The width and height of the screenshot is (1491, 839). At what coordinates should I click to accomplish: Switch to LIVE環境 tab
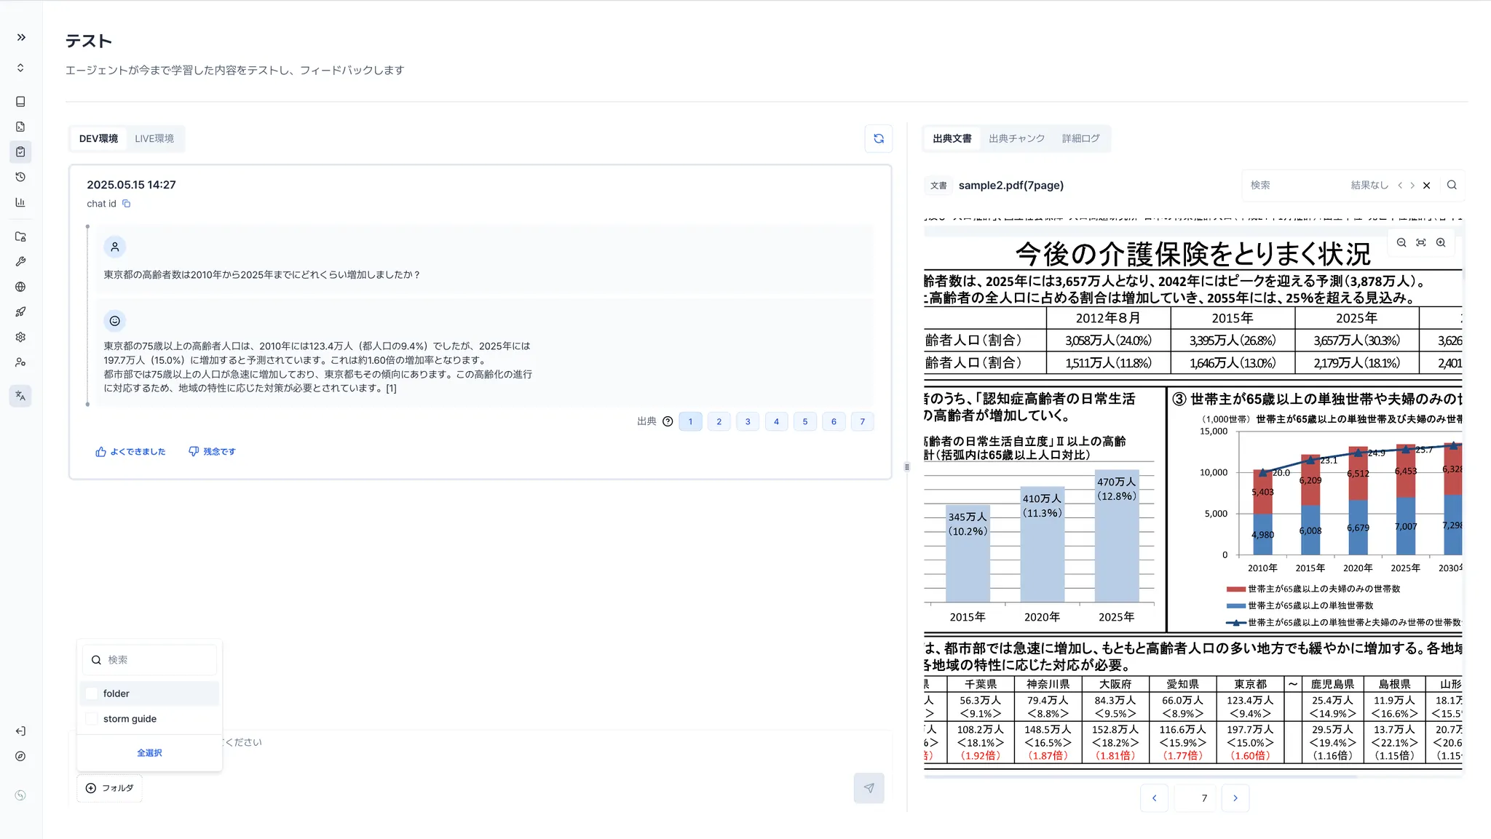coord(154,138)
